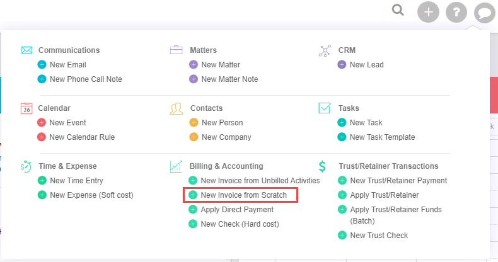Choose New Task Template
The image size is (498, 262).
click(383, 137)
